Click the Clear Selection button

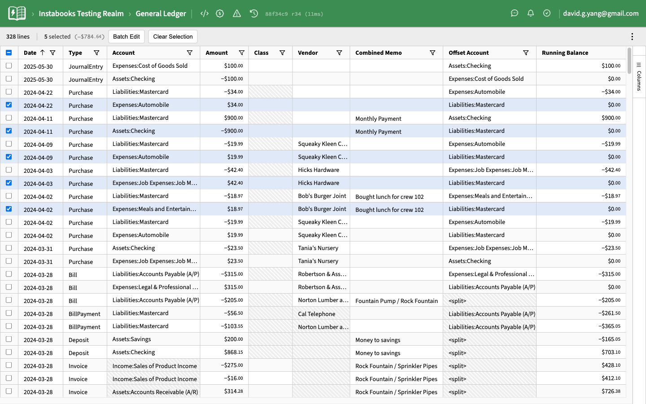point(173,37)
